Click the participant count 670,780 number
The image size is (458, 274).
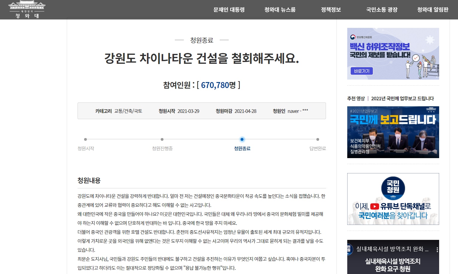pos(215,85)
